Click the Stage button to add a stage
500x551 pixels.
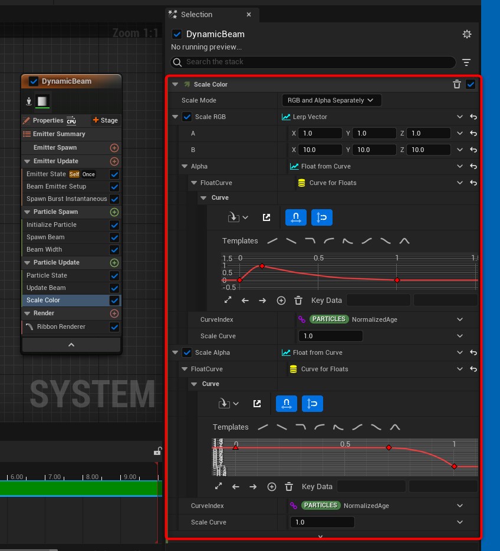click(x=105, y=120)
